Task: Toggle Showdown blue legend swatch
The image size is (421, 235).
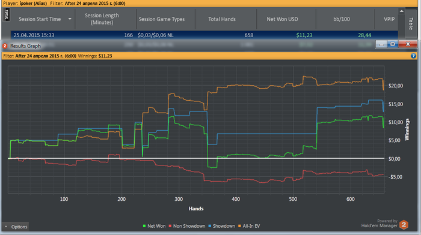Action: 210,226
